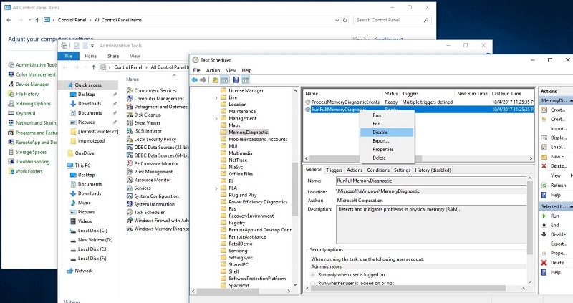Select 'Run whether user is logged on or not'
This screenshot has height=303, width=573.
pos(312,284)
